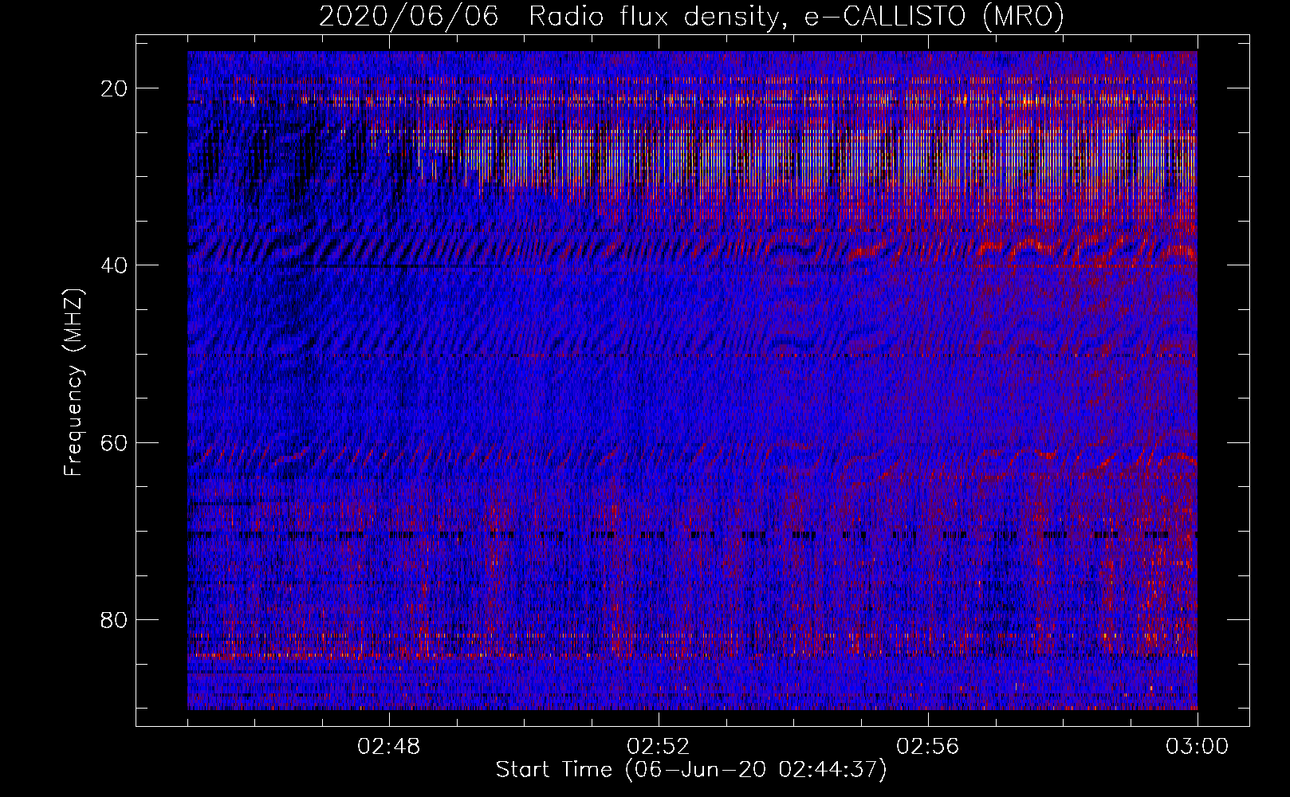Select the 60 MHz frequency tick label
The height and width of the screenshot is (797, 1290).
click(115, 442)
